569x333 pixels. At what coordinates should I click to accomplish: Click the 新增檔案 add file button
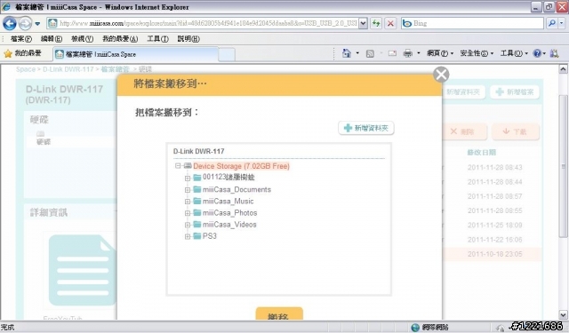[x=515, y=92]
